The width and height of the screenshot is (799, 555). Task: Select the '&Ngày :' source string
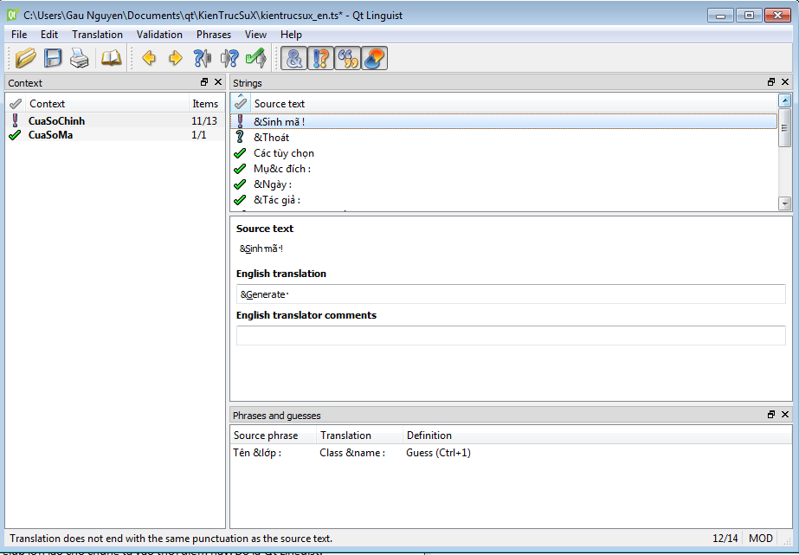(x=273, y=184)
